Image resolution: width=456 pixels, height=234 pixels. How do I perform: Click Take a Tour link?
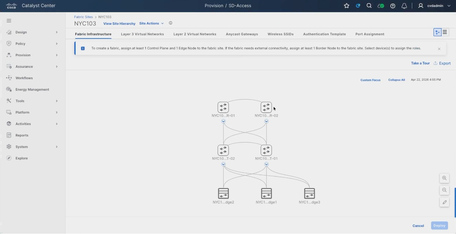point(420,63)
